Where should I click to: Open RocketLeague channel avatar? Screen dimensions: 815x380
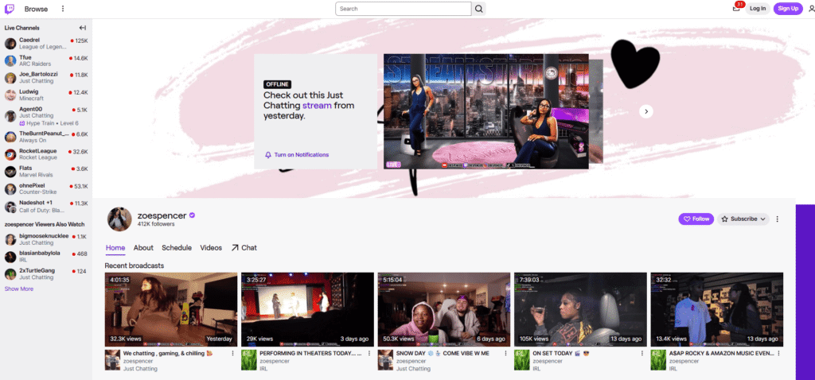(10, 154)
